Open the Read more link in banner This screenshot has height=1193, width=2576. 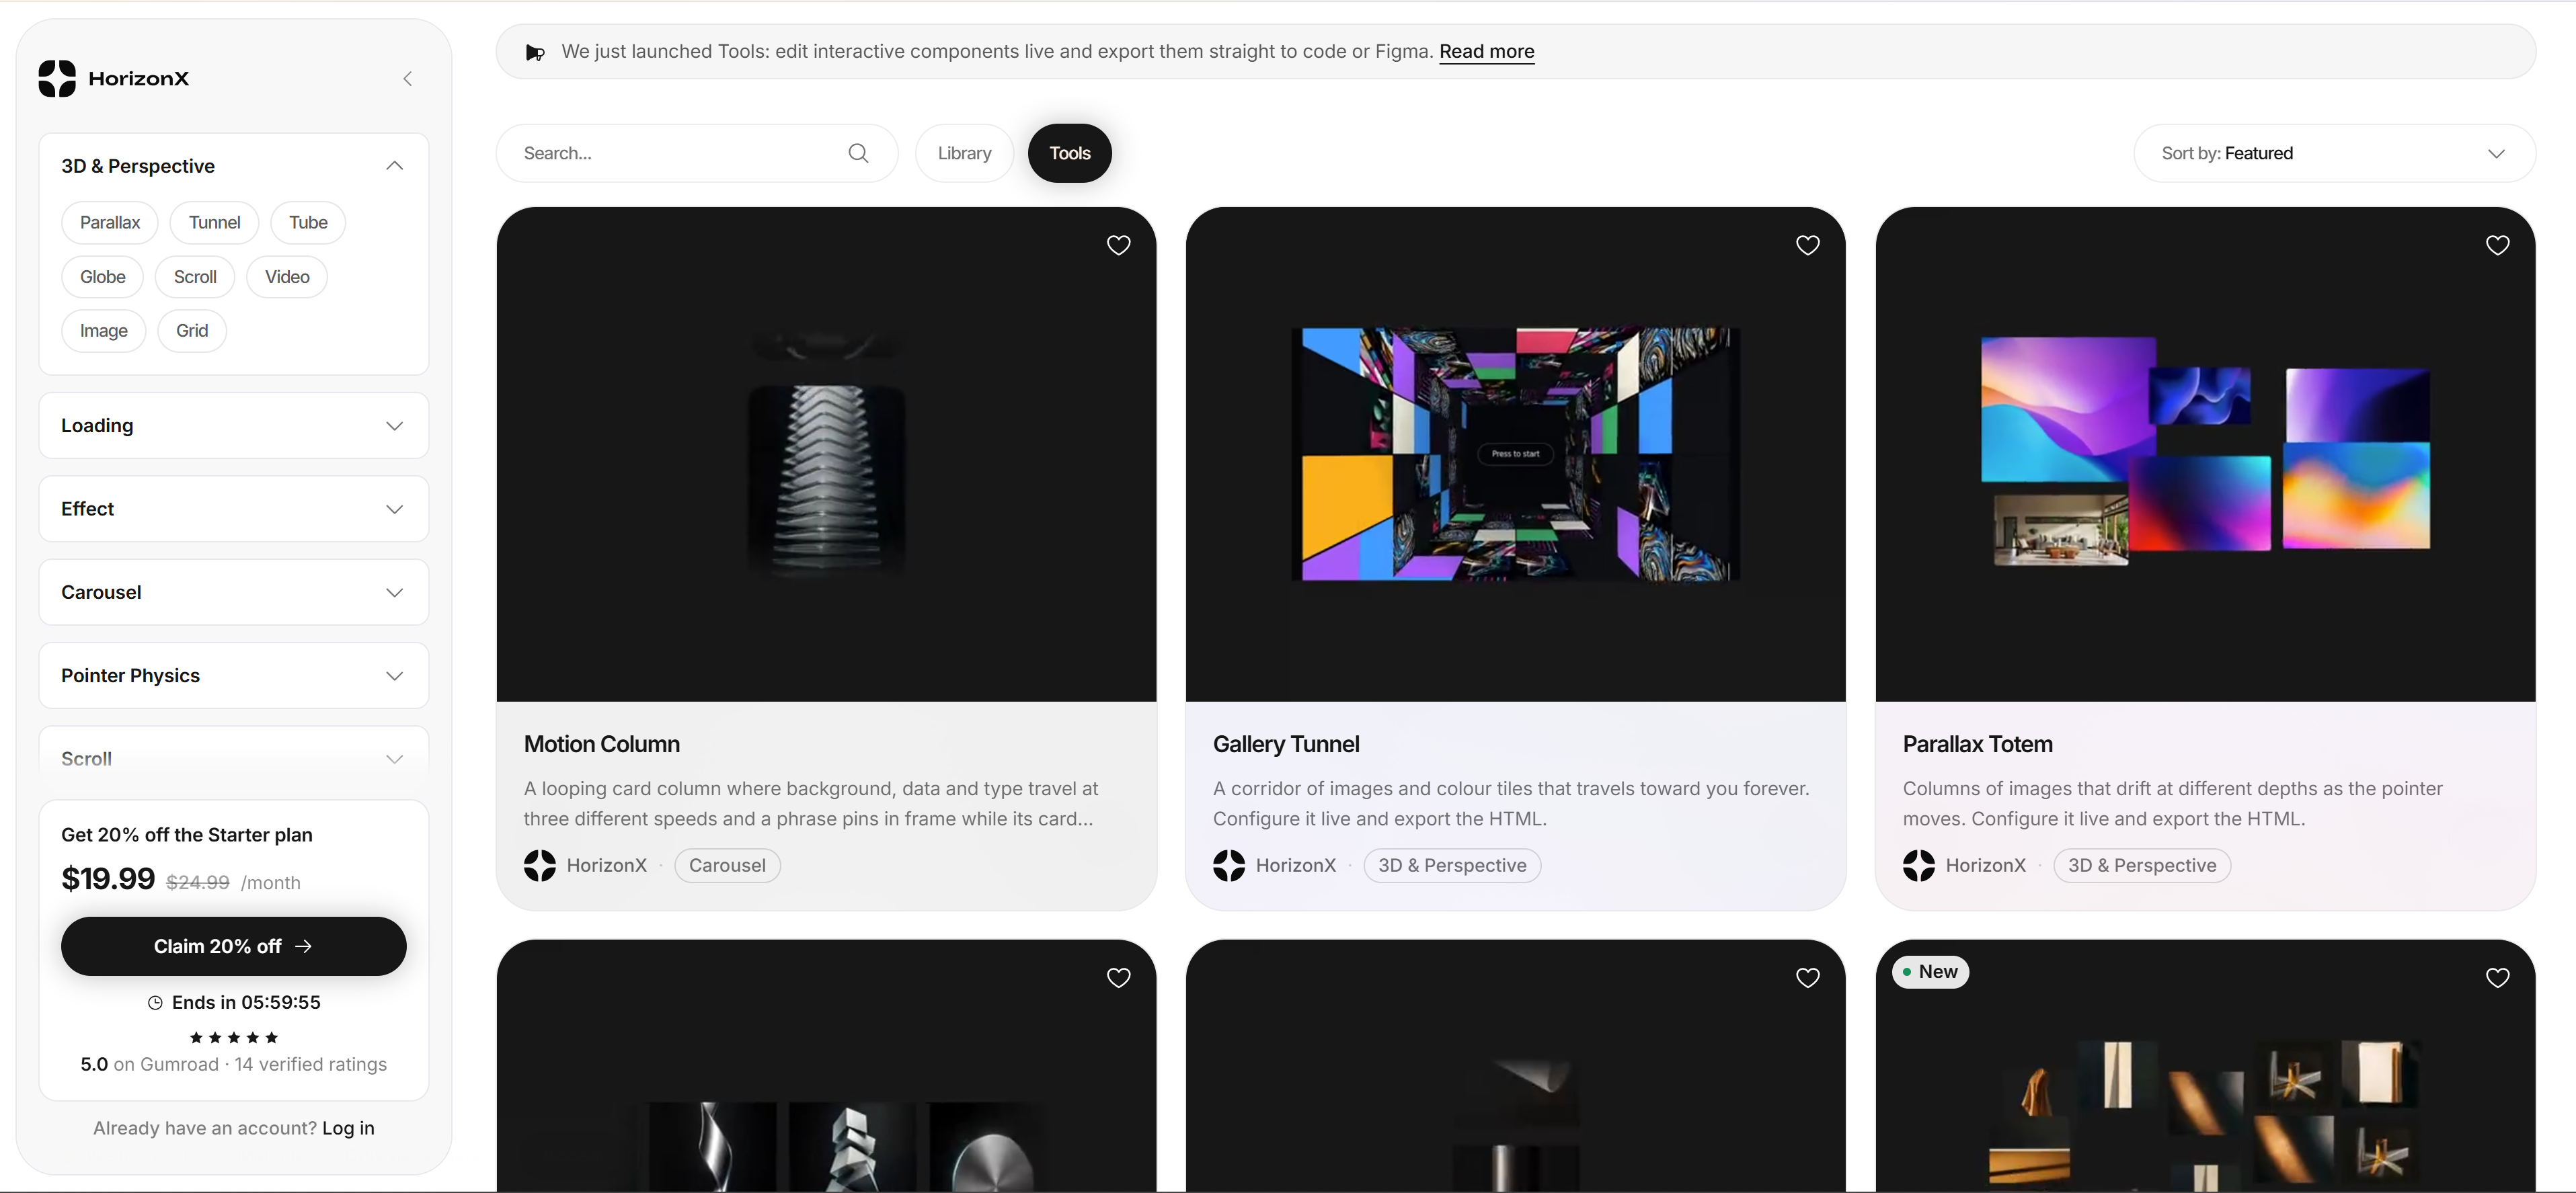1487,51
